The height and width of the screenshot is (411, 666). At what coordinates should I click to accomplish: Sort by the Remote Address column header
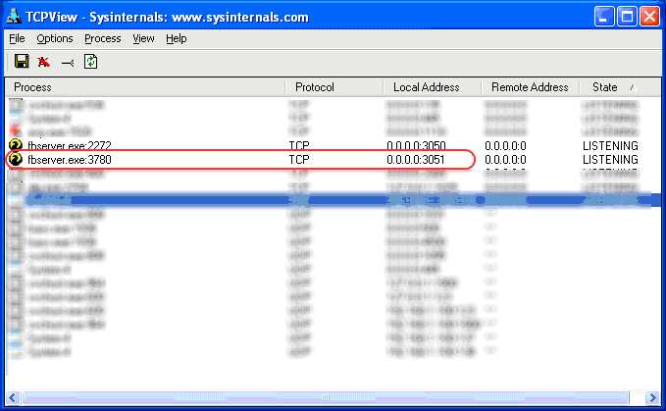530,87
